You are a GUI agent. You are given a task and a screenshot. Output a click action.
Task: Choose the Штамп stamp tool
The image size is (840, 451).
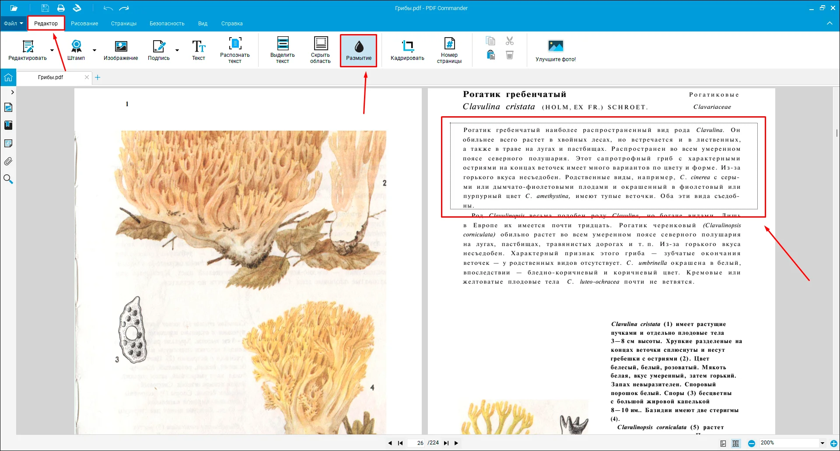[76, 50]
